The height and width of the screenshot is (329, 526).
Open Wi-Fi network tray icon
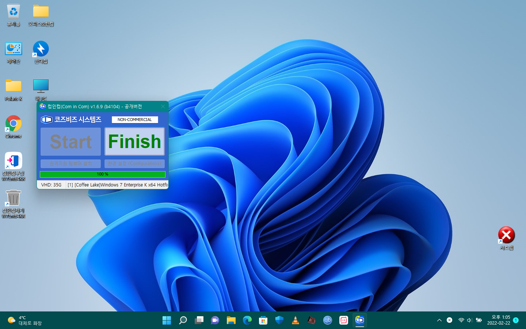[x=461, y=320]
